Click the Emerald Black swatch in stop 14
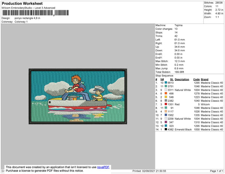This screenshot has width=225, height=174. pyautogui.click(x=166, y=129)
